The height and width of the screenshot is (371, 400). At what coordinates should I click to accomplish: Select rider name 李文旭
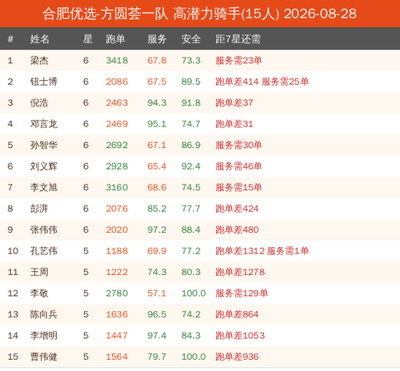(43, 187)
